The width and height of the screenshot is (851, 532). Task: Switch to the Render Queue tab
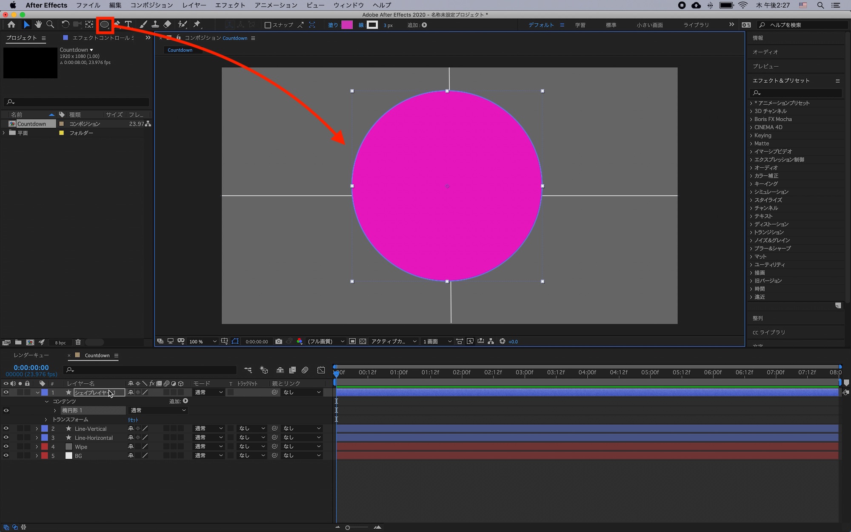pyautogui.click(x=31, y=355)
